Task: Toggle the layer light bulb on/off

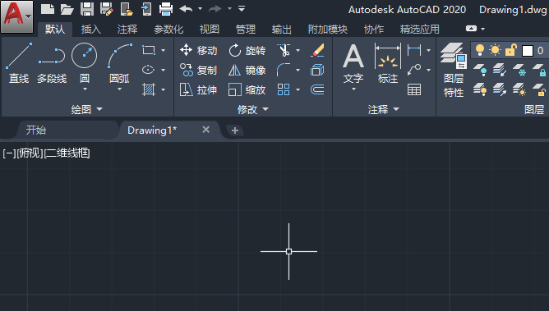Action: pyautogui.click(x=480, y=50)
